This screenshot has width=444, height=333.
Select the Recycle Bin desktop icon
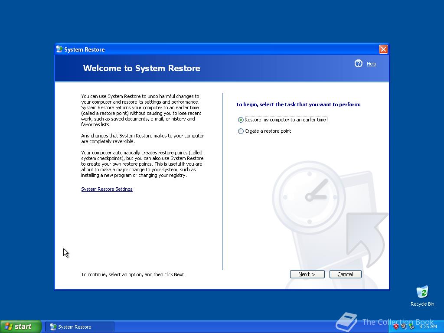pos(422,296)
